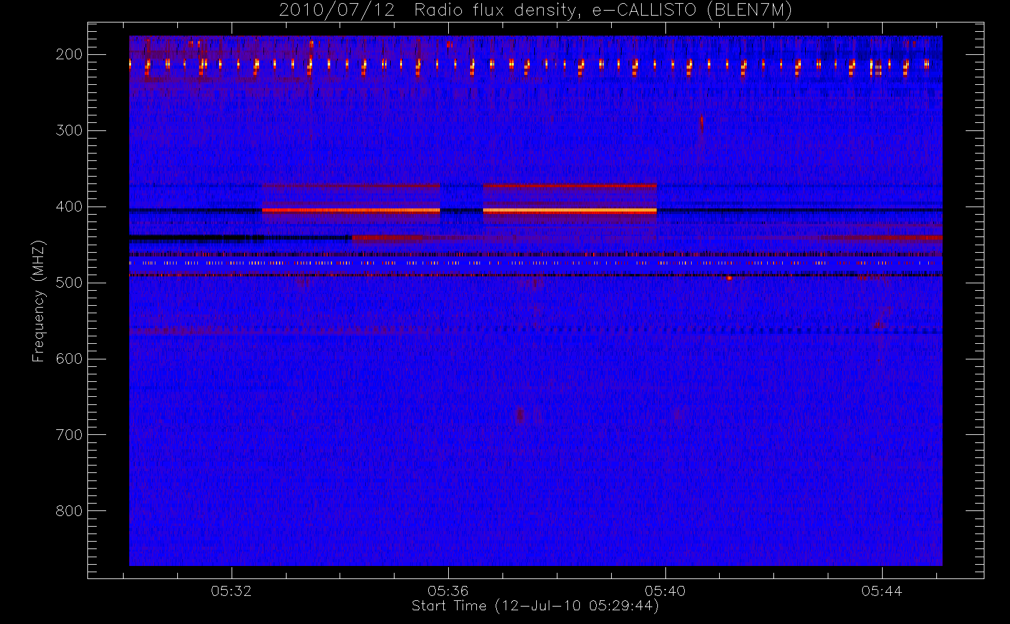The height and width of the screenshot is (624, 1010).
Task: Select the 800 frequency axis label
Action: (x=69, y=511)
